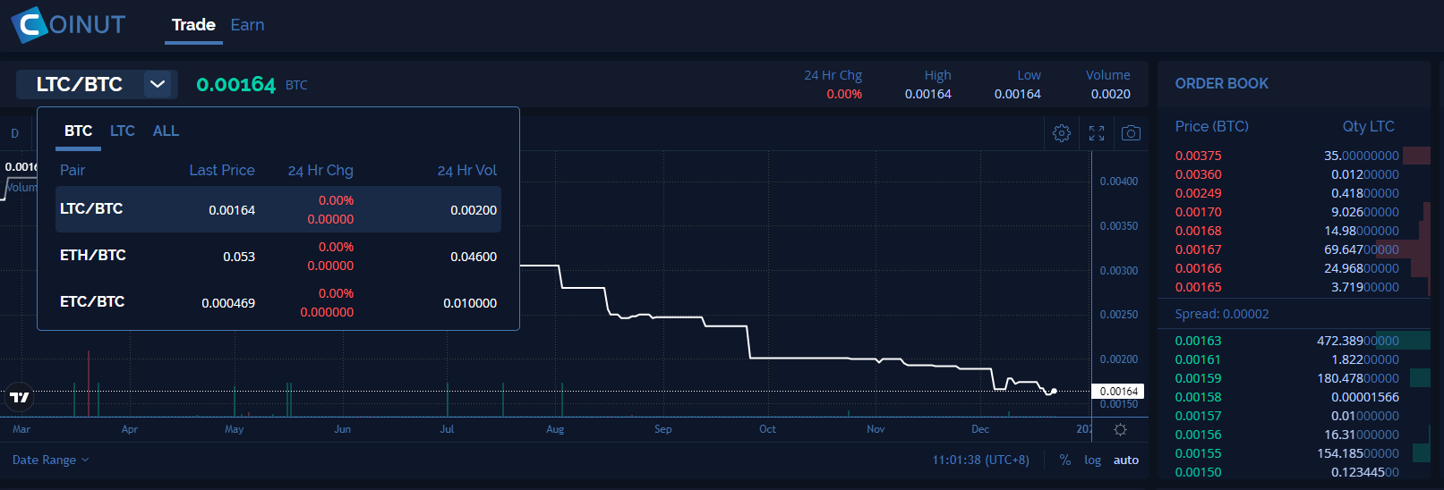Click the 0.00164 current price label on axis
This screenshot has width=1444, height=490.
tap(1118, 391)
